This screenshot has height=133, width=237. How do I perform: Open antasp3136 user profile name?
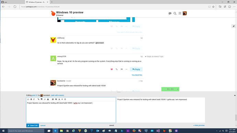pos(62,56)
